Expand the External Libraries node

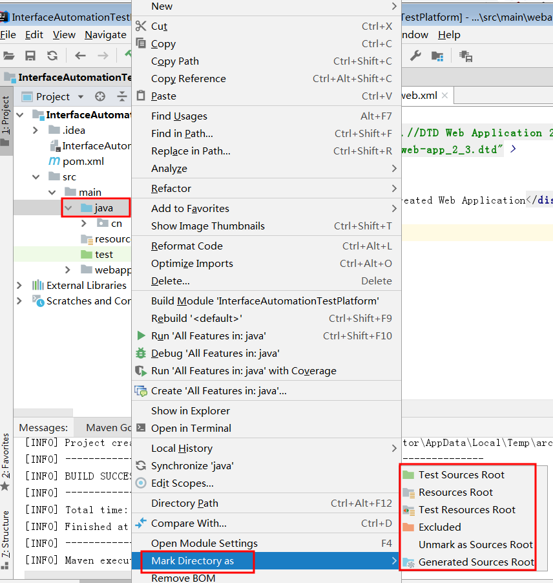pos(19,285)
